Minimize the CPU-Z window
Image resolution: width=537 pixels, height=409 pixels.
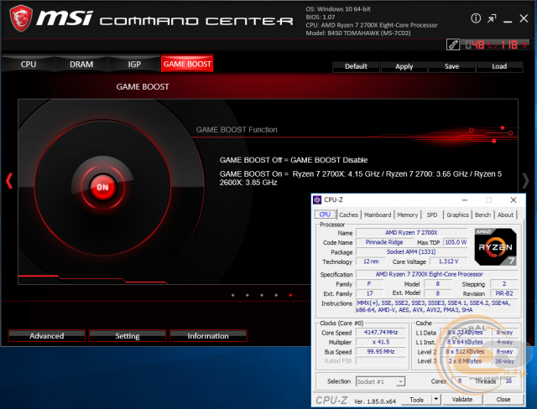click(x=465, y=200)
